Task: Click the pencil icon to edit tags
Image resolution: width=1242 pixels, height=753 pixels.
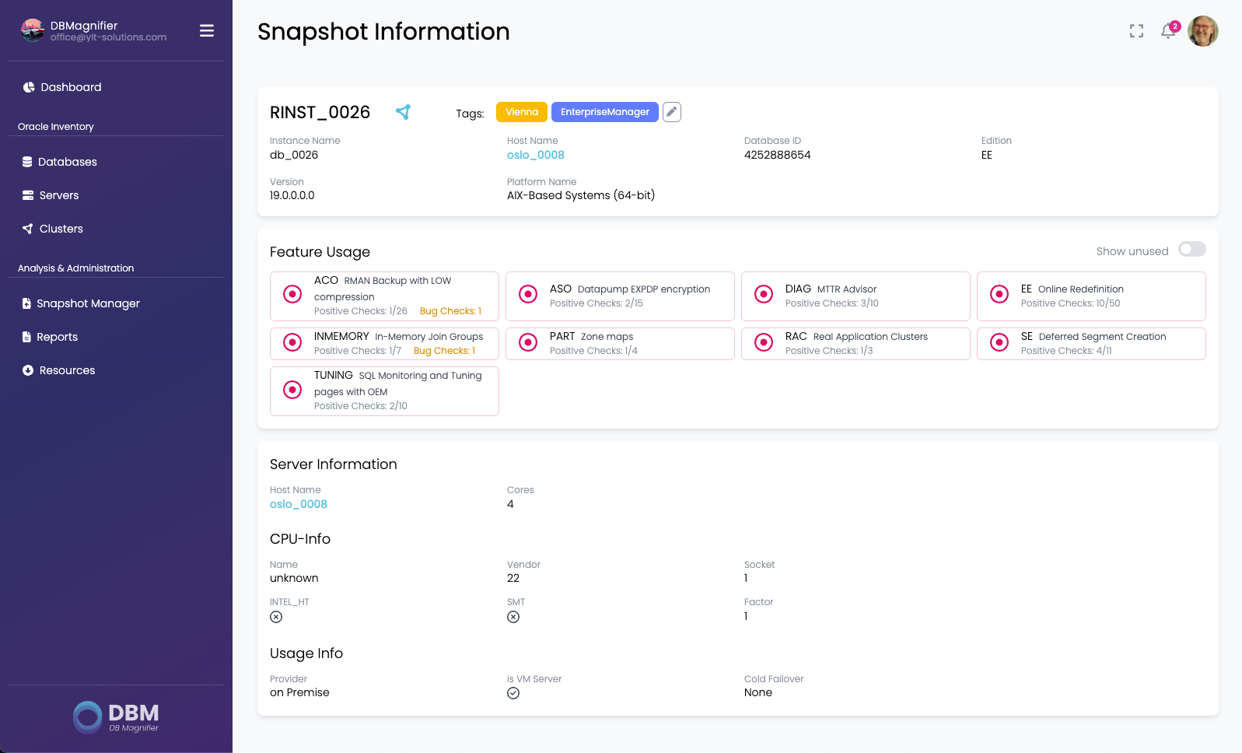Action: pyautogui.click(x=672, y=112)
